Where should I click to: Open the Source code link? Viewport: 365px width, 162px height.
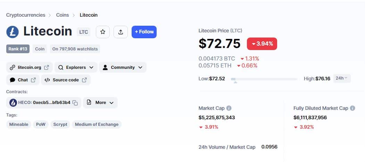point(66,80)
